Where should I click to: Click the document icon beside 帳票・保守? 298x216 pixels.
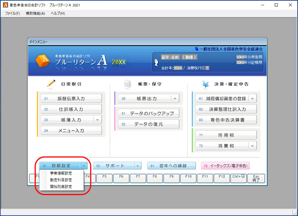128,84
